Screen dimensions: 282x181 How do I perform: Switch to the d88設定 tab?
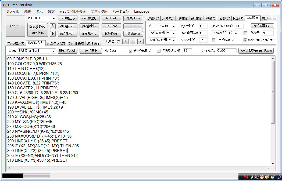pos(153,19)
